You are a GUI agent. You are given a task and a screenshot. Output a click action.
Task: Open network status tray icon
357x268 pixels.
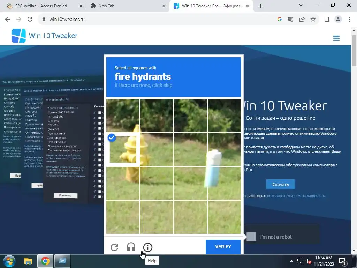pyautogui.click(x=300, y=261)
